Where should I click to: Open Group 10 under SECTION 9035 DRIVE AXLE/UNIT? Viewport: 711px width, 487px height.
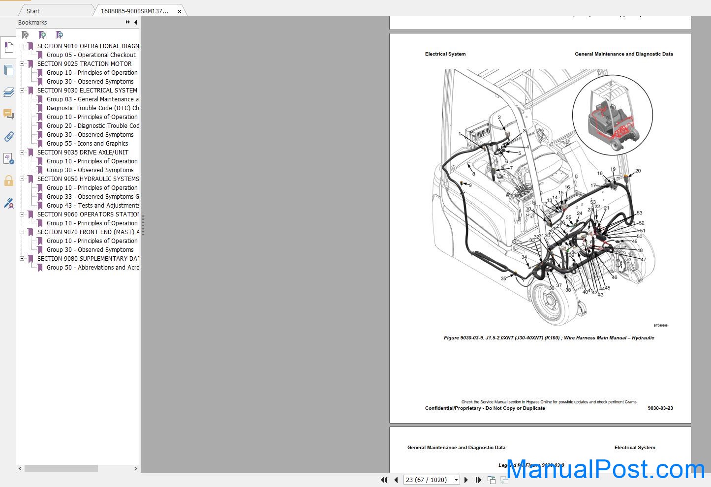pyautogui.click(x=92, y=161)
